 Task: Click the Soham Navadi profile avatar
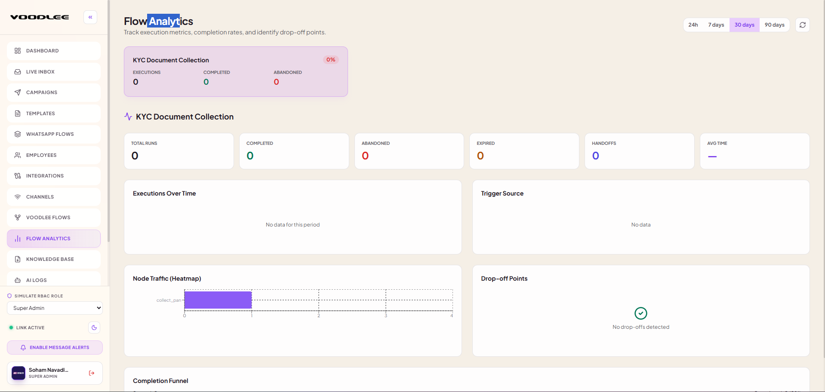[18, 373]
